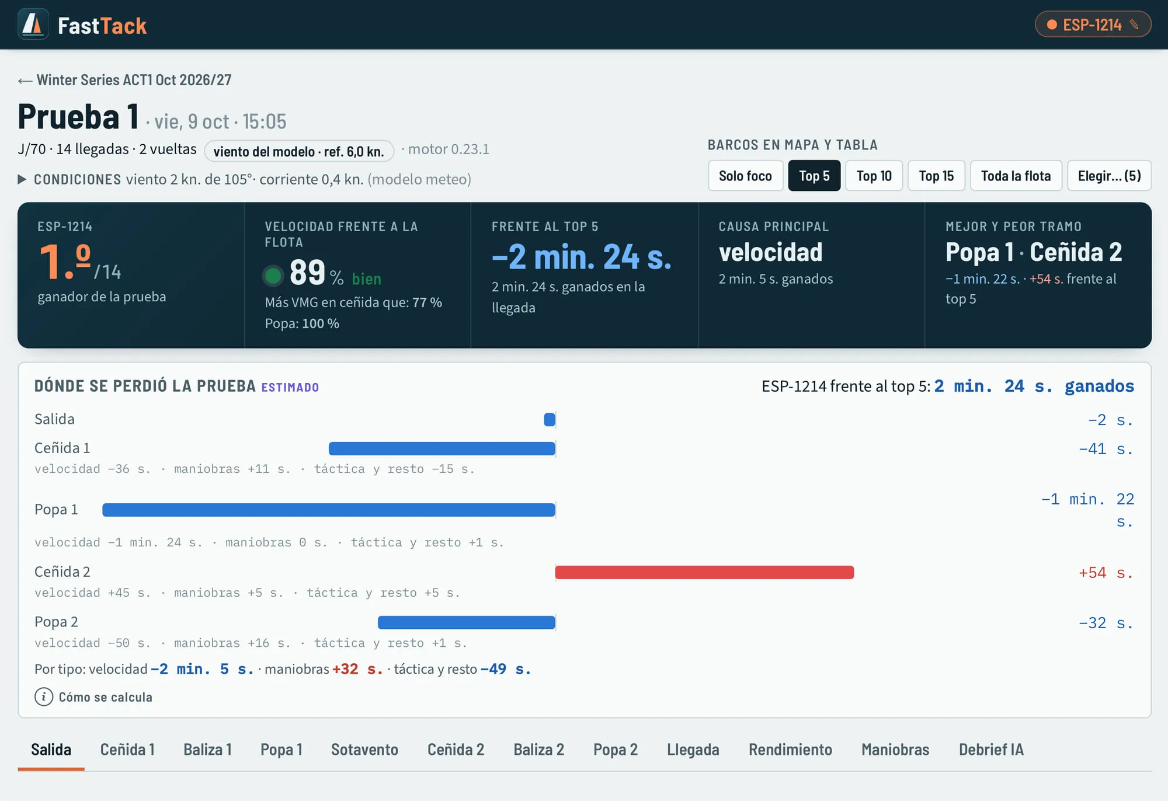Image resolution: width=1168 pixels, height=801 pixels.
Task: Open the Ceñida 2 tab
Action: 456,750
